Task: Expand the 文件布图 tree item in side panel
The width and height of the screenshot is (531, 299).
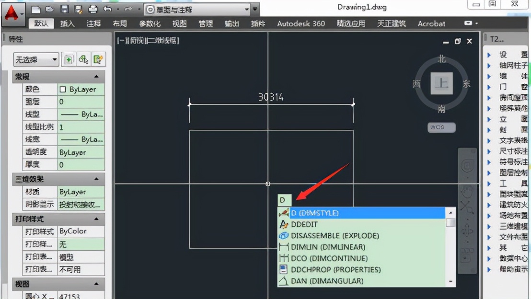Action: click(489, 237)
